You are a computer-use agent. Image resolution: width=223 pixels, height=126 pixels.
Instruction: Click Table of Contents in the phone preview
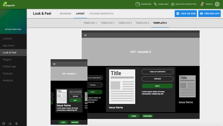coord(75,92)
